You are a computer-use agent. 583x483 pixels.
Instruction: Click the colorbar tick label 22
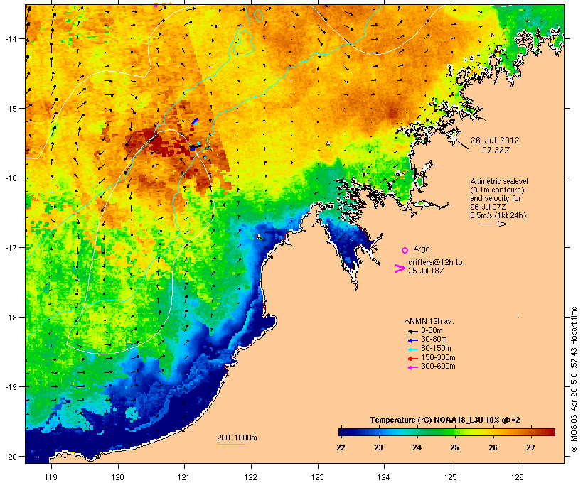(x=341, y=447)
